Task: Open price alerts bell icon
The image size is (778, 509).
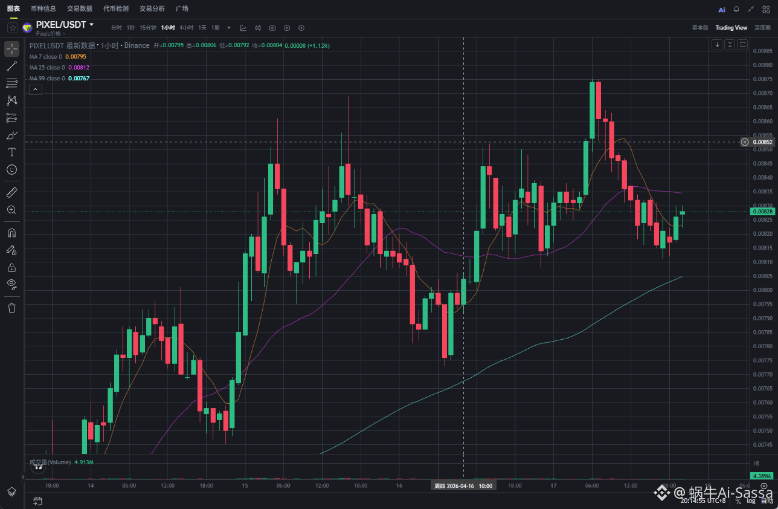Action: click(x=736, y=9)
